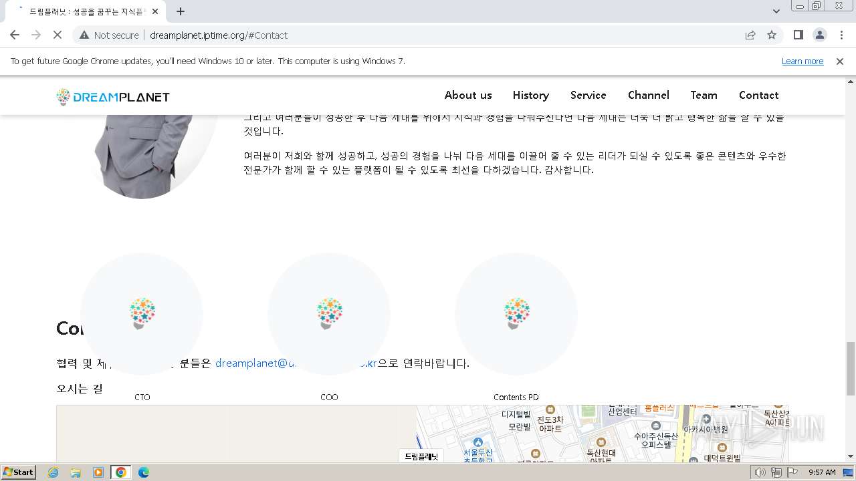Viewport: 856px width, 481px height.
Task: Launch Internet Explorer from taskbar
Action: tap(53, 472)
